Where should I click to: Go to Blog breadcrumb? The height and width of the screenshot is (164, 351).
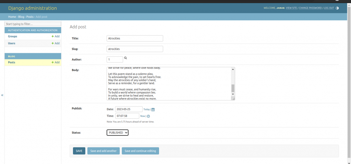21,17
